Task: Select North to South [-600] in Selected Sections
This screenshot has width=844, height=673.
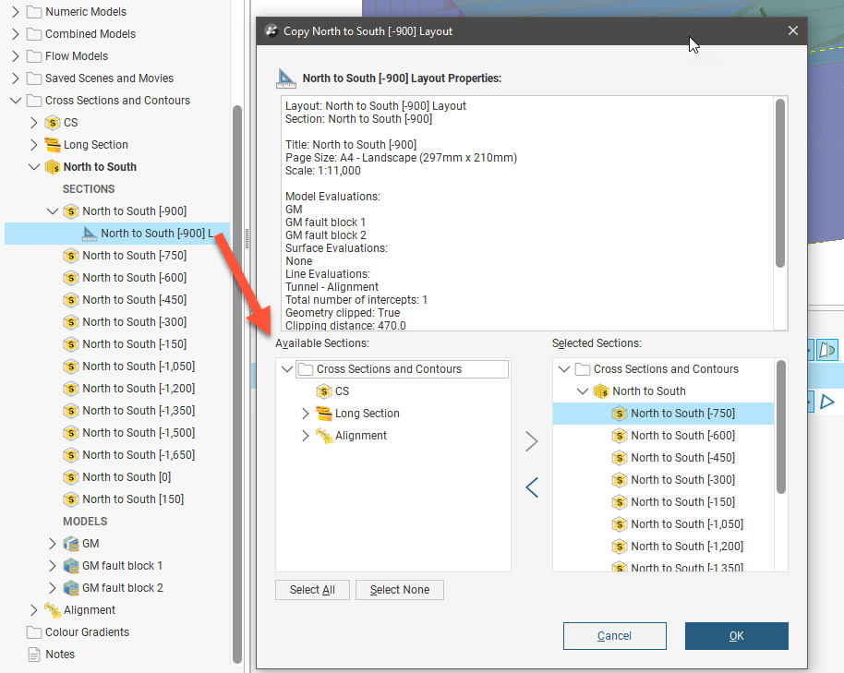Action: (682, 436)
